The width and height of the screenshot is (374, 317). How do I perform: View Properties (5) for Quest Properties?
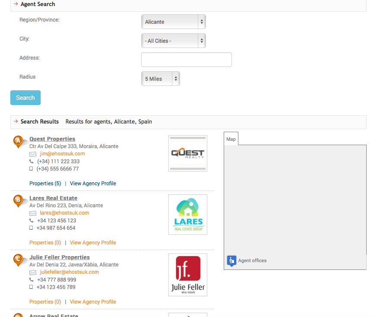coord(45,184)
